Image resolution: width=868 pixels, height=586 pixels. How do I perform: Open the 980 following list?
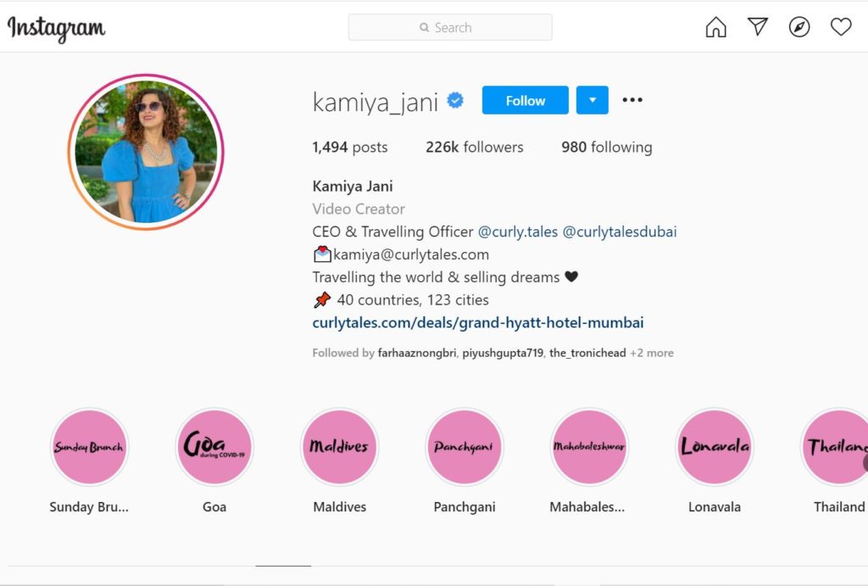click(607, 148)
